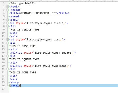The image size is (118, 93).
Task: Click the text THIS IS SQUARE TYPE
Action: coord(24,59)
